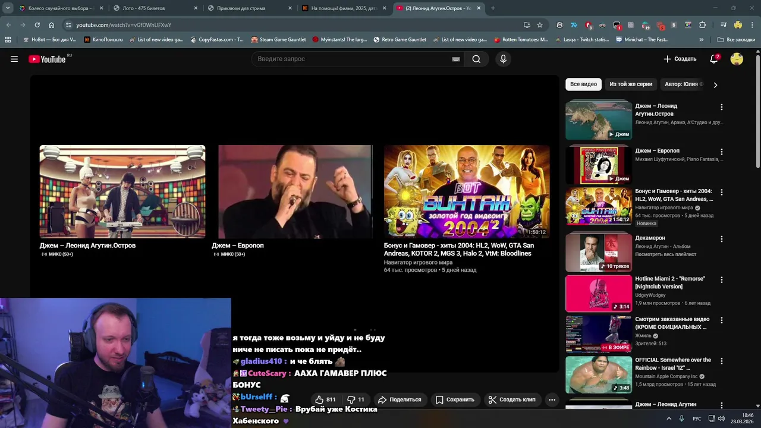Open the 18:46 clock and calendar
The height and width of the screenshot is (428, 761).
click(x=742, y=418)
